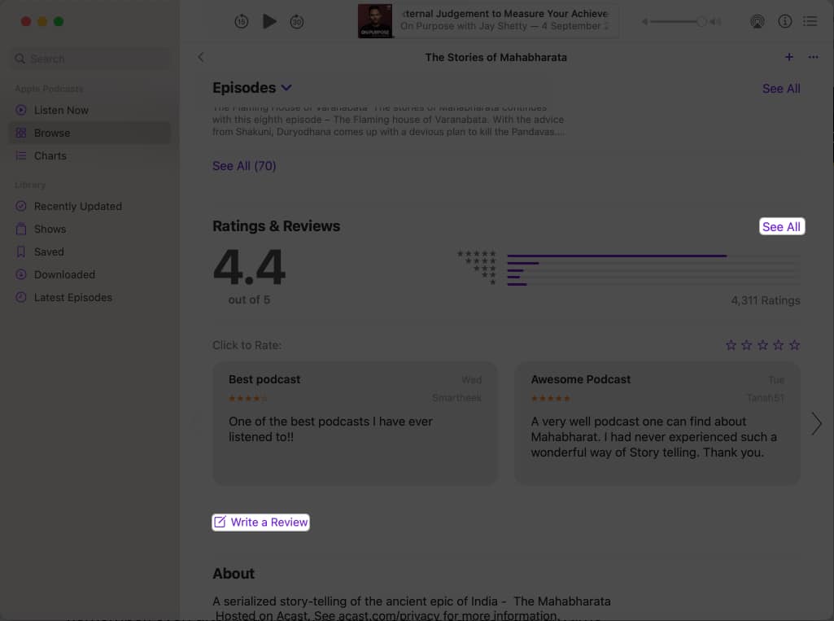This screenshot has height=621, width=834.
Task: Open the On Purpose episode artwork
Action: click(x=375, y=21)
